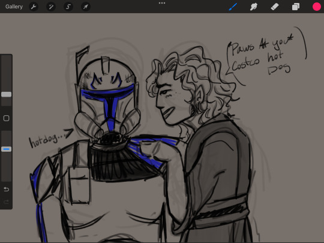This screenshot has width=324, height=243.
Task: Tap the square modify button in sidebar
Action: [x=6, y=118]
